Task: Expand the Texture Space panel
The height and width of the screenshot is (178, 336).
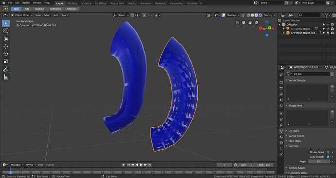Action: pos(286,168)
